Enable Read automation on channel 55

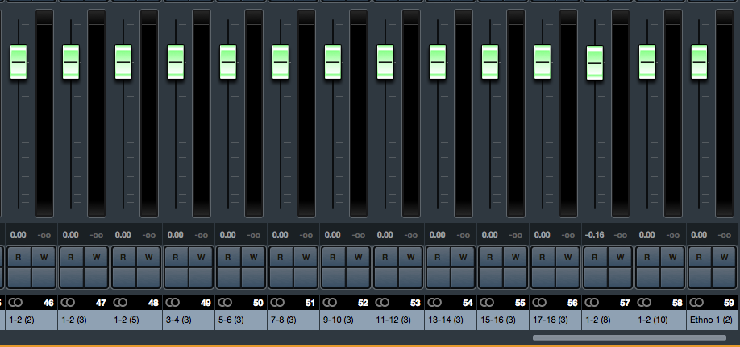click(x=490, y=257)
